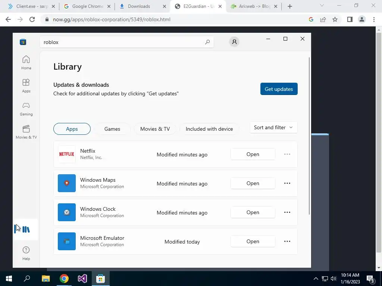This screenshot has height=286, width=382.
Task: Click the Store library vertical scrollbar
Action: coord(309,136)
